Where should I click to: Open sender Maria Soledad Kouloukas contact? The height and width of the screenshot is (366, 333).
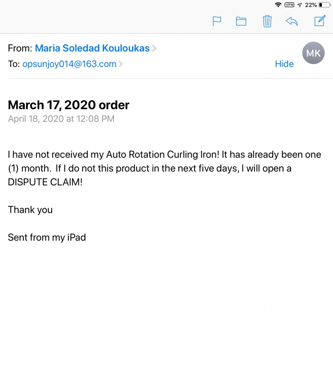click(92, 48)
